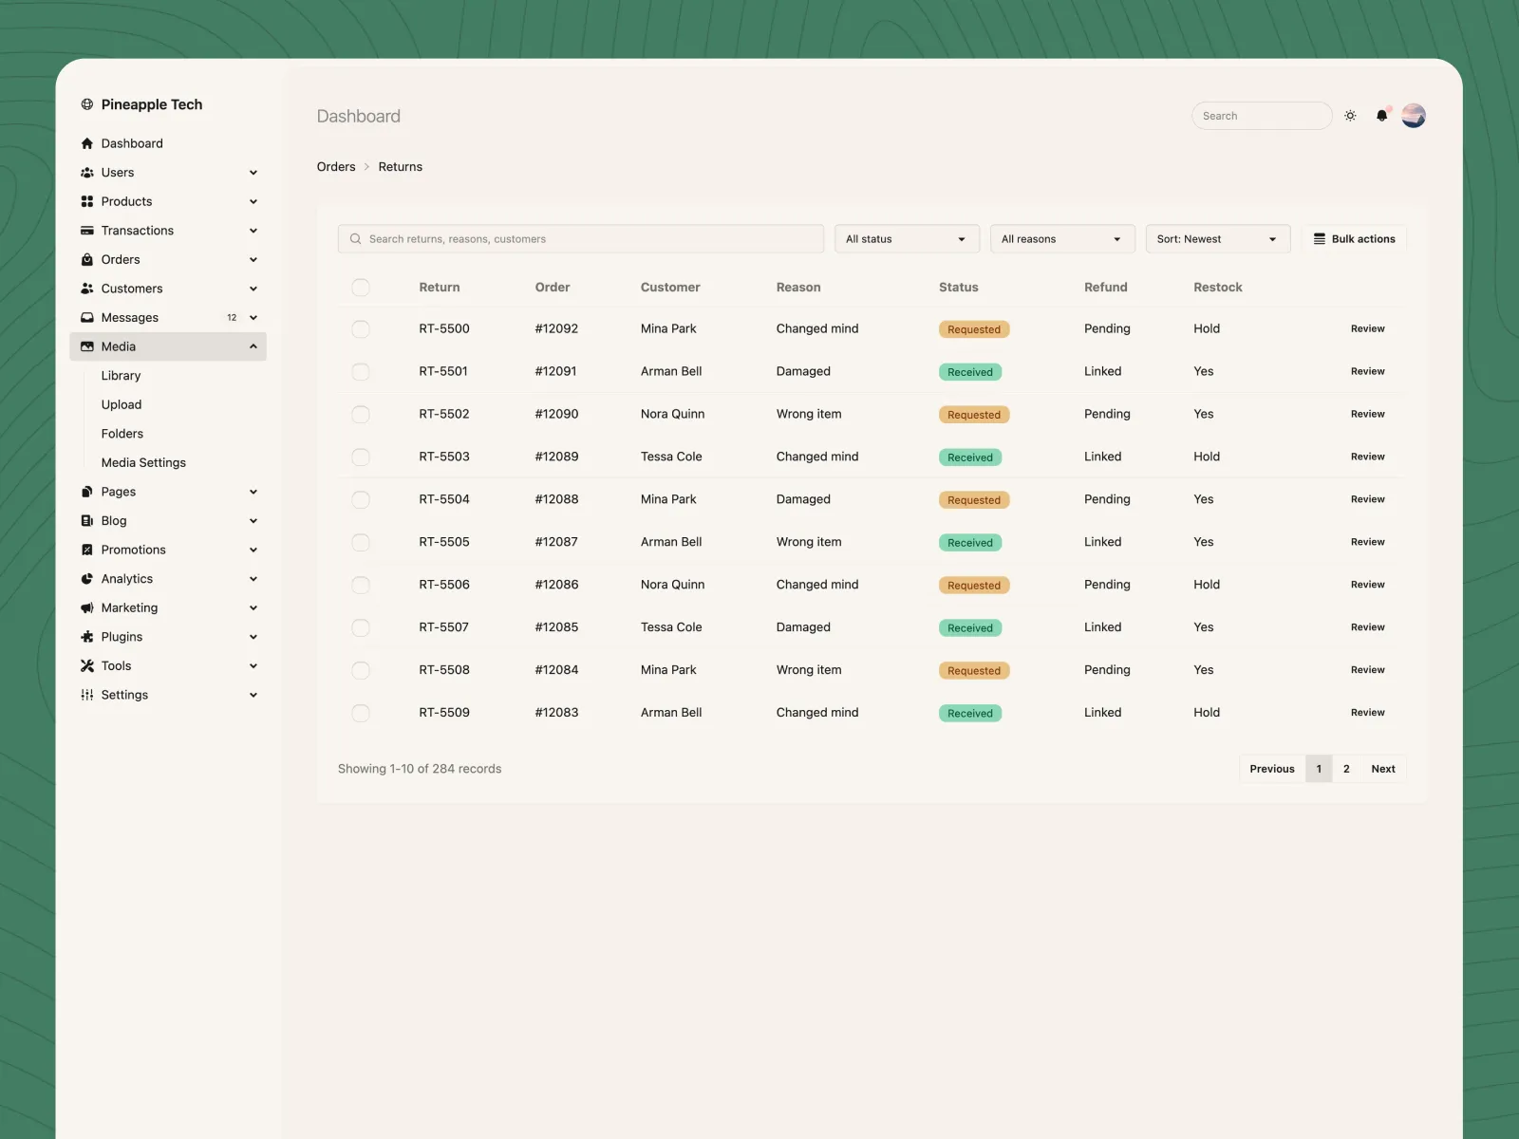Focus the Search returns, reasons, customers field
The height and width of the screenshot is (1139, 1519).
point(581,239)
